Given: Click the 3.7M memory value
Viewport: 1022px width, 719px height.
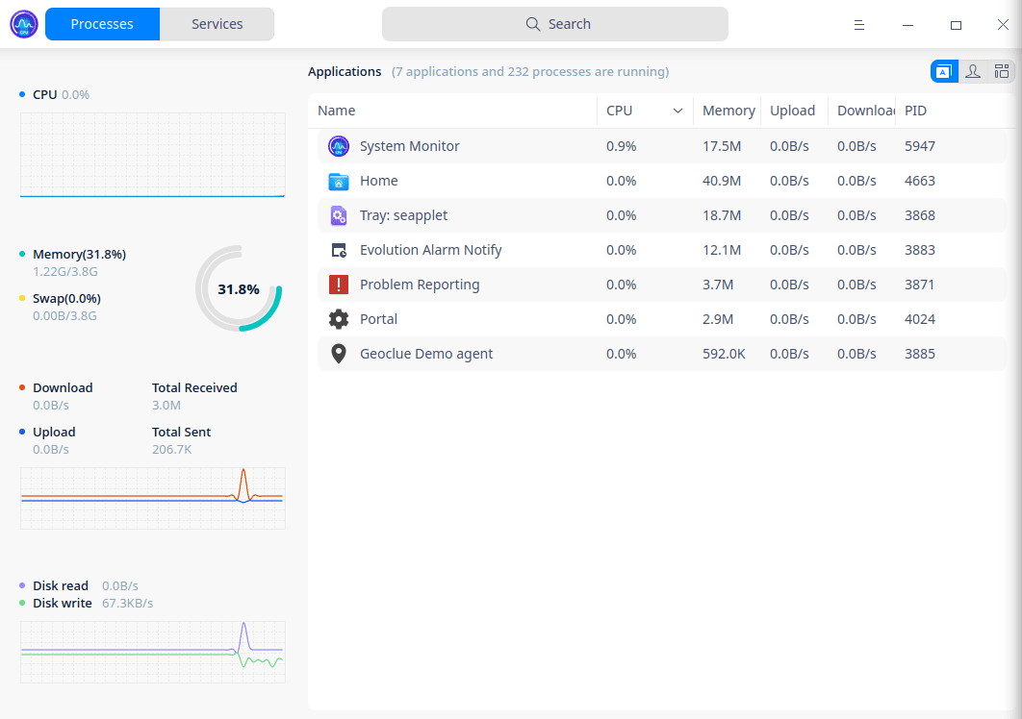Looking at the screenshot, I should click(x=718, y=285).
